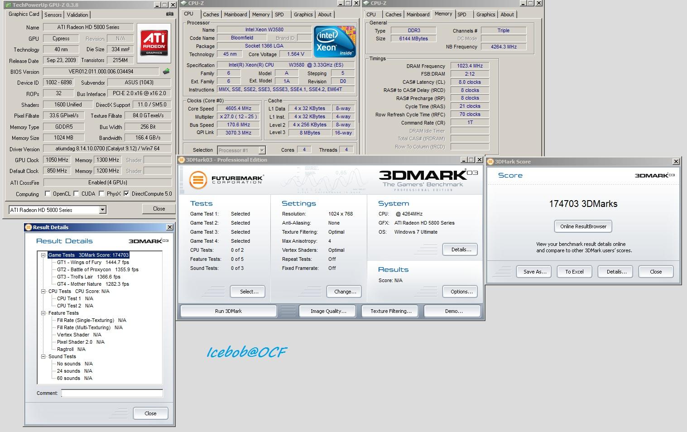Open the Processor #1 selection dropdown
The height and width of the screenshot is (432, 687).
pos(262,150)
